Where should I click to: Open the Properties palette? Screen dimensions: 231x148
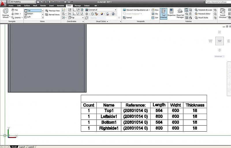coord(172,13)
